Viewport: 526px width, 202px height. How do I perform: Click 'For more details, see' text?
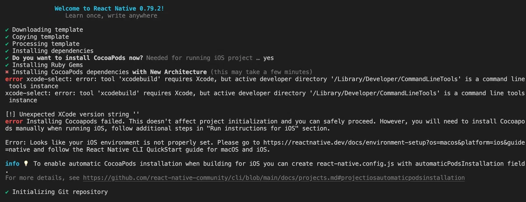tap(42, 178)
